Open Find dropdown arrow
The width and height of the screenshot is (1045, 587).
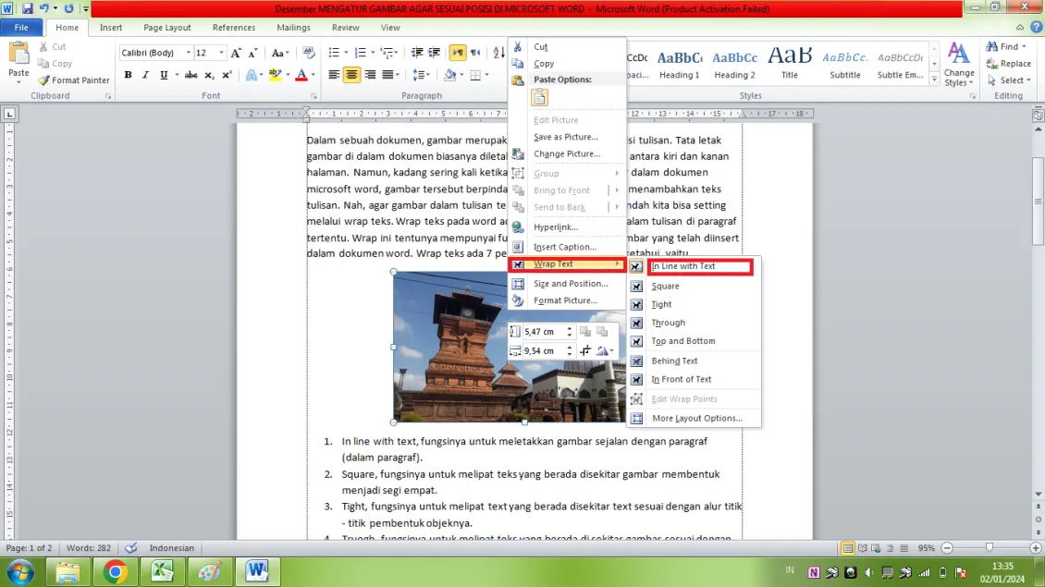[1024, 46]
